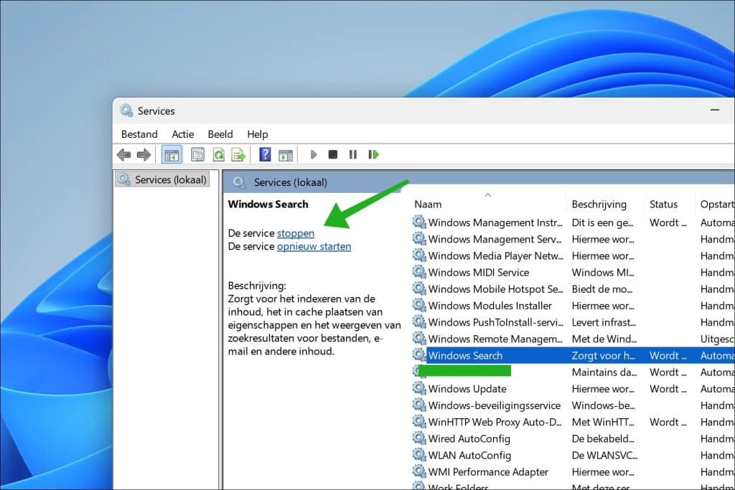The height and width of the screenshot is (490, 735).
Task: Click the Status column header
Action: [664, 204]
